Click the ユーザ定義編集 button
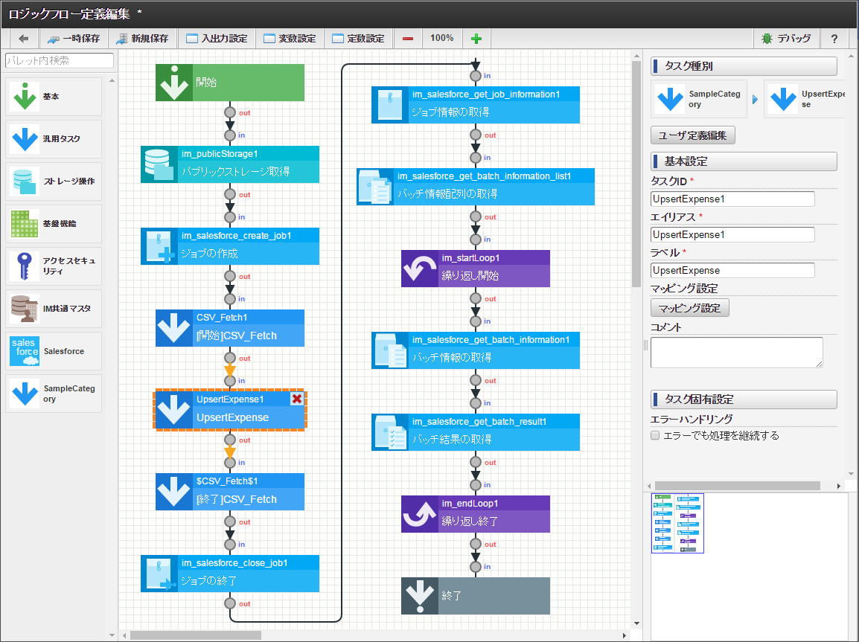 (x=692, y=135)
